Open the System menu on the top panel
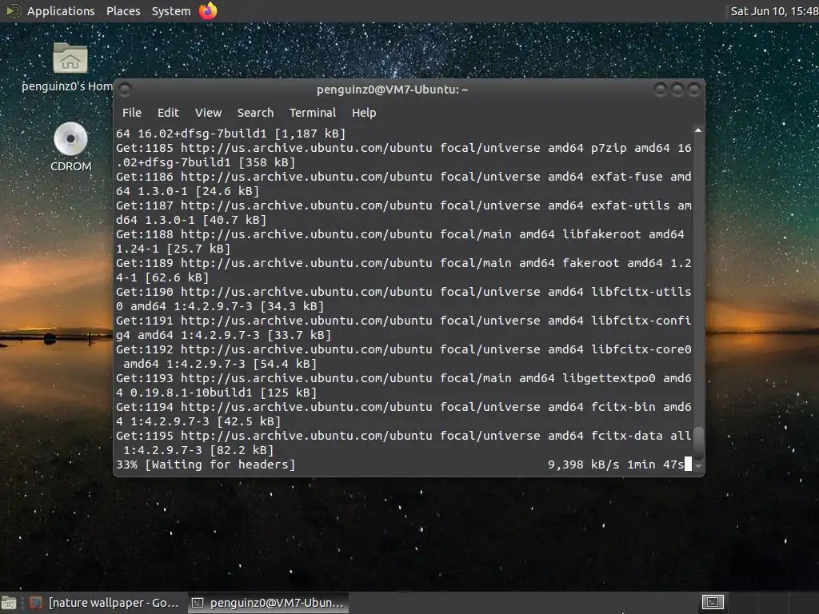 [171, 11]
